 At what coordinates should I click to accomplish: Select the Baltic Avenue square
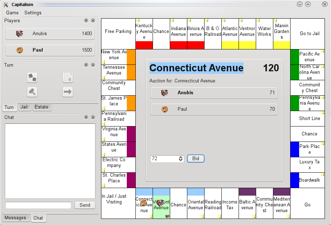pos(247,203)
